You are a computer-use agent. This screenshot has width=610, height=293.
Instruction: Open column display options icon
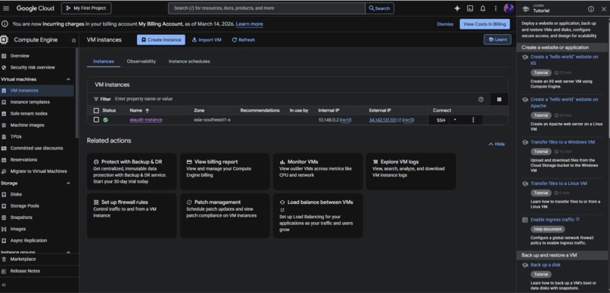(x=500, y=100)
